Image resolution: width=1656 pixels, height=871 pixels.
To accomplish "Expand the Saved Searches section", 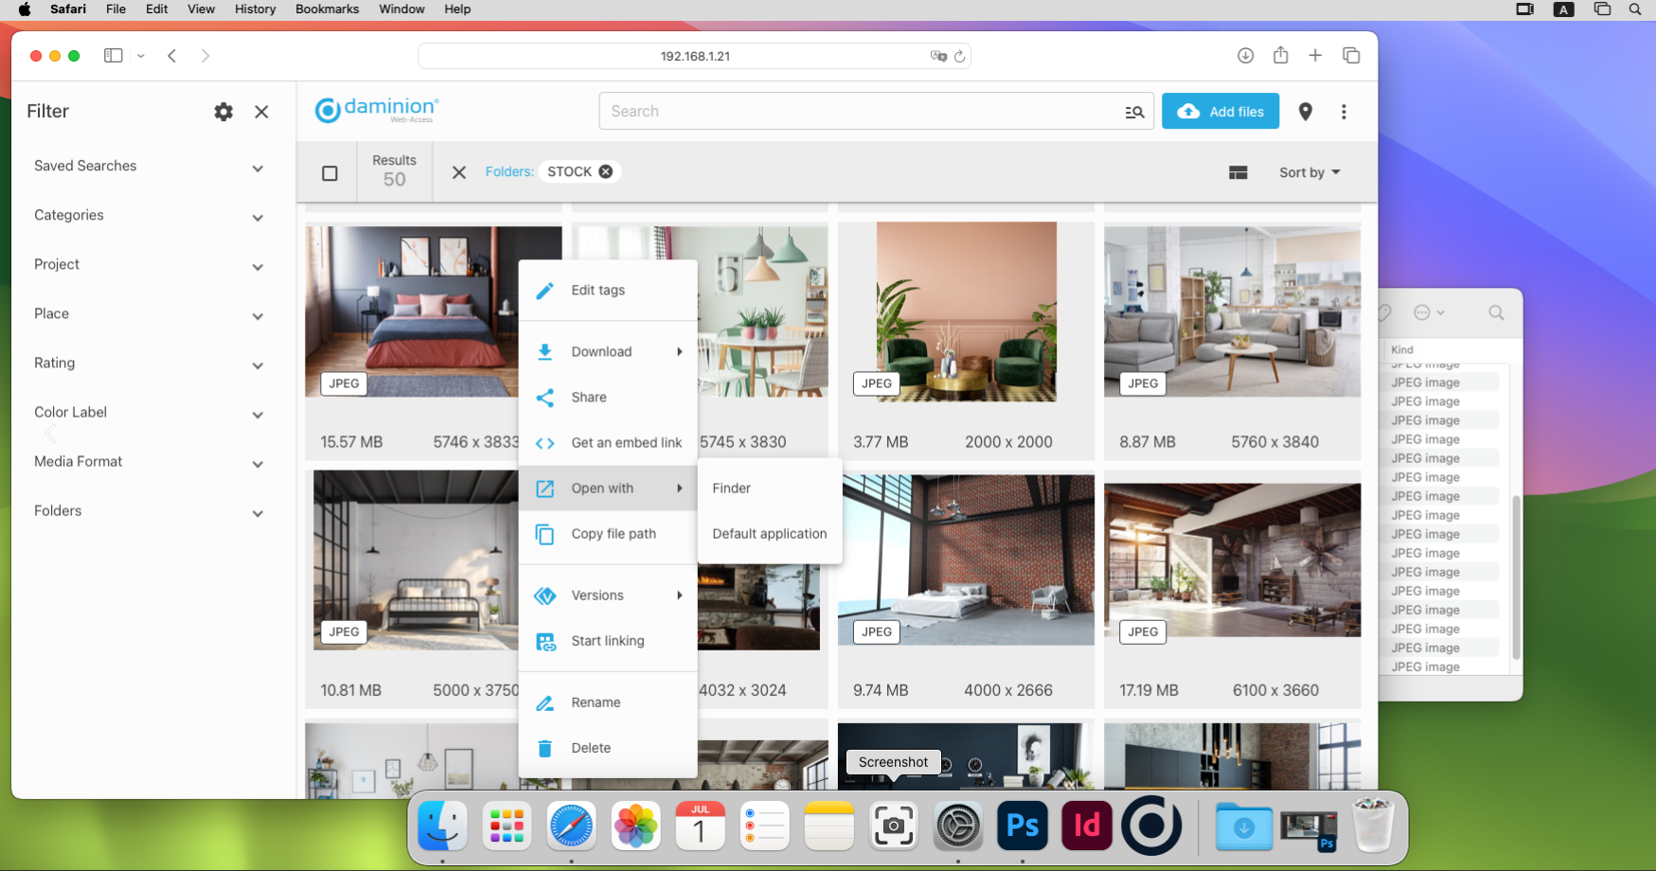I will click(258, 169).
